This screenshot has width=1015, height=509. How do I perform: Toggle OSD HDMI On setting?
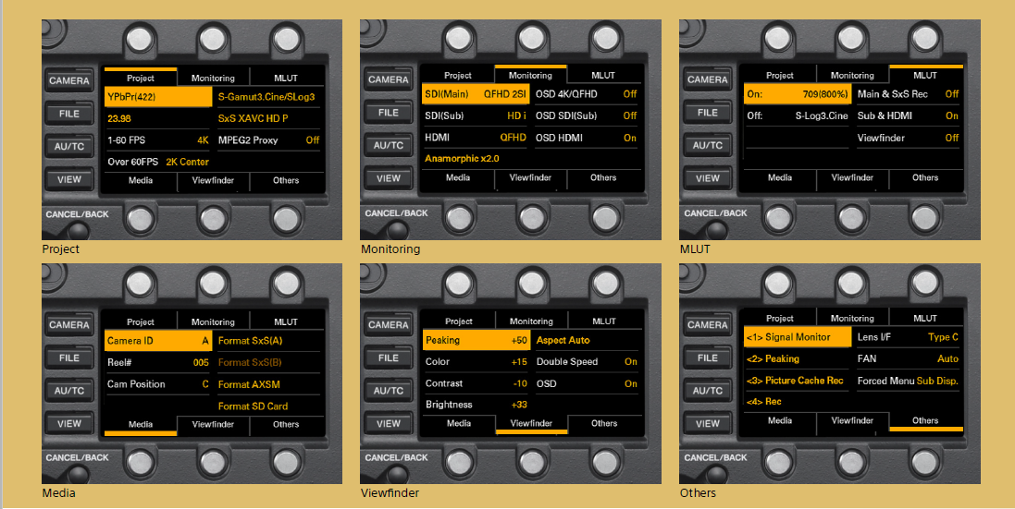(x=585, y=138)
